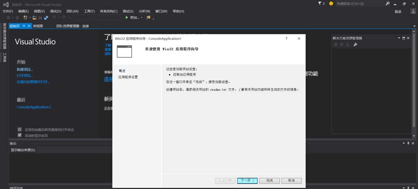Click 下一步 button in the wizard
This screenshot has height=189, width=418.
247,181
